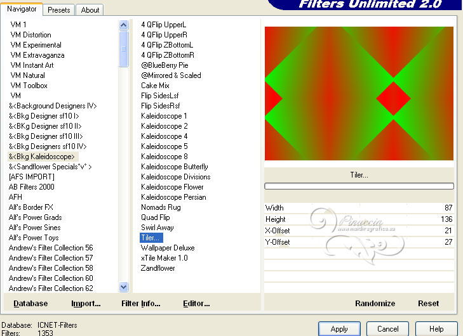
Task: Choose the Nomads Rug filter
Action: pyautogui.click(x=161, y=207)
